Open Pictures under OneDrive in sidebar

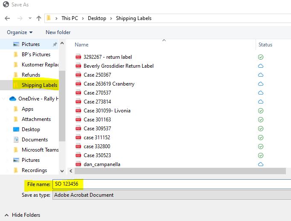tap(31, 160)
